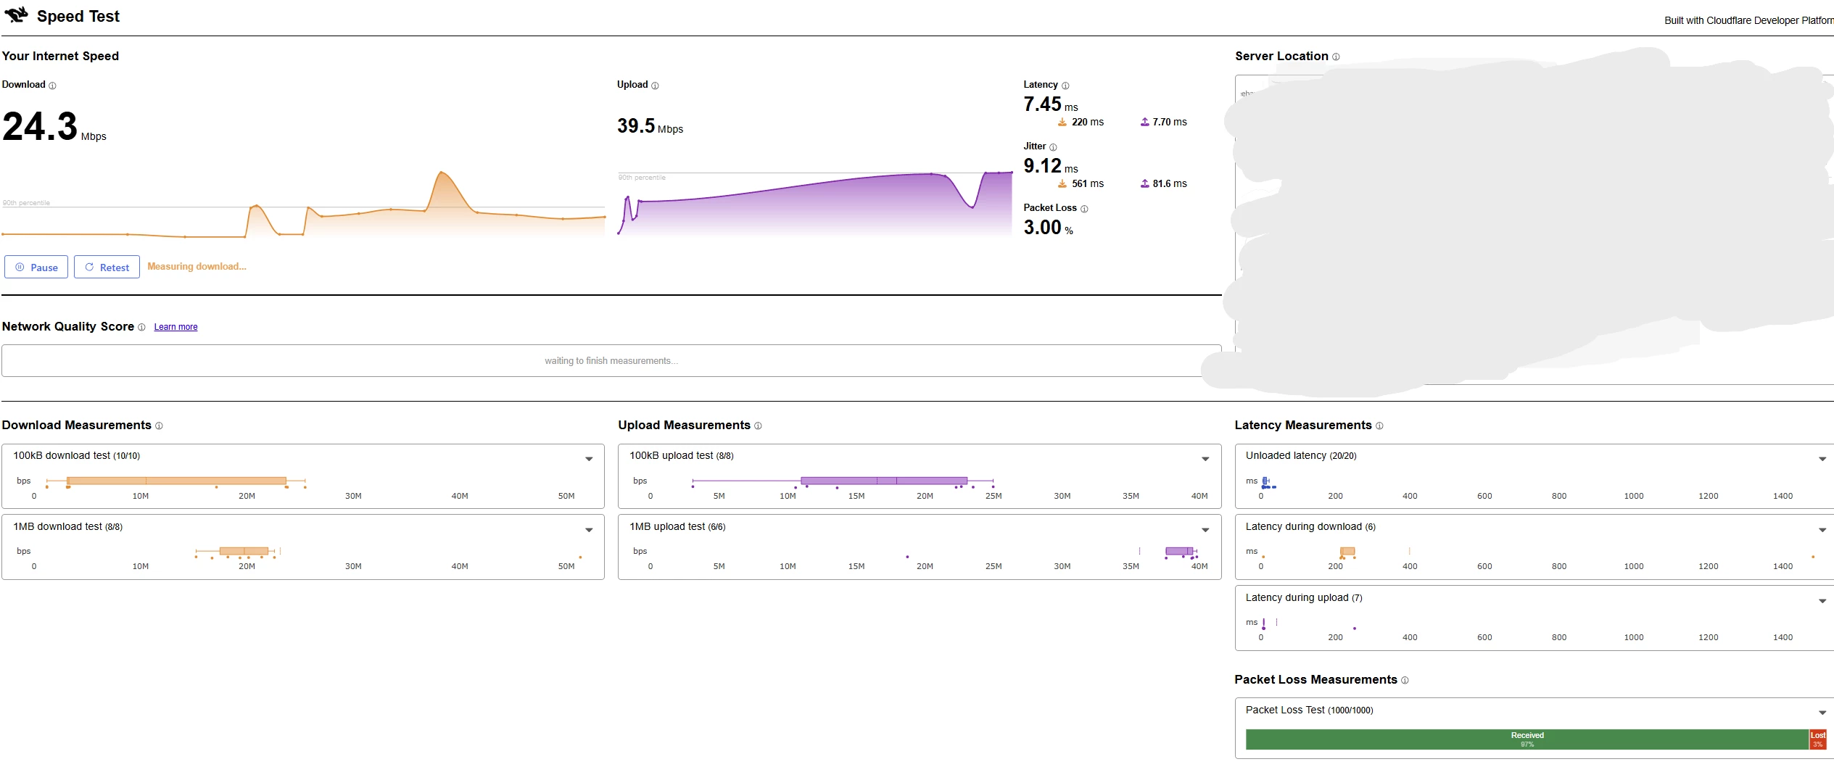Image resolution: width=1834 pixels, height=767 pixels.
Task: Click the Server Location info icon
Action: click(x=1336, y=57)
